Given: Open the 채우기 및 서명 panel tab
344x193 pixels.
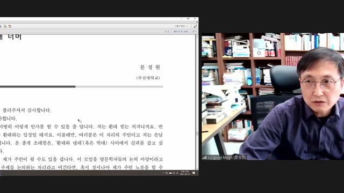Looking at the screenshot, I should [181, 32].
